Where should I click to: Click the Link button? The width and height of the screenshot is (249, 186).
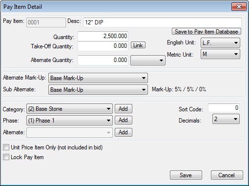pos(138,45)
